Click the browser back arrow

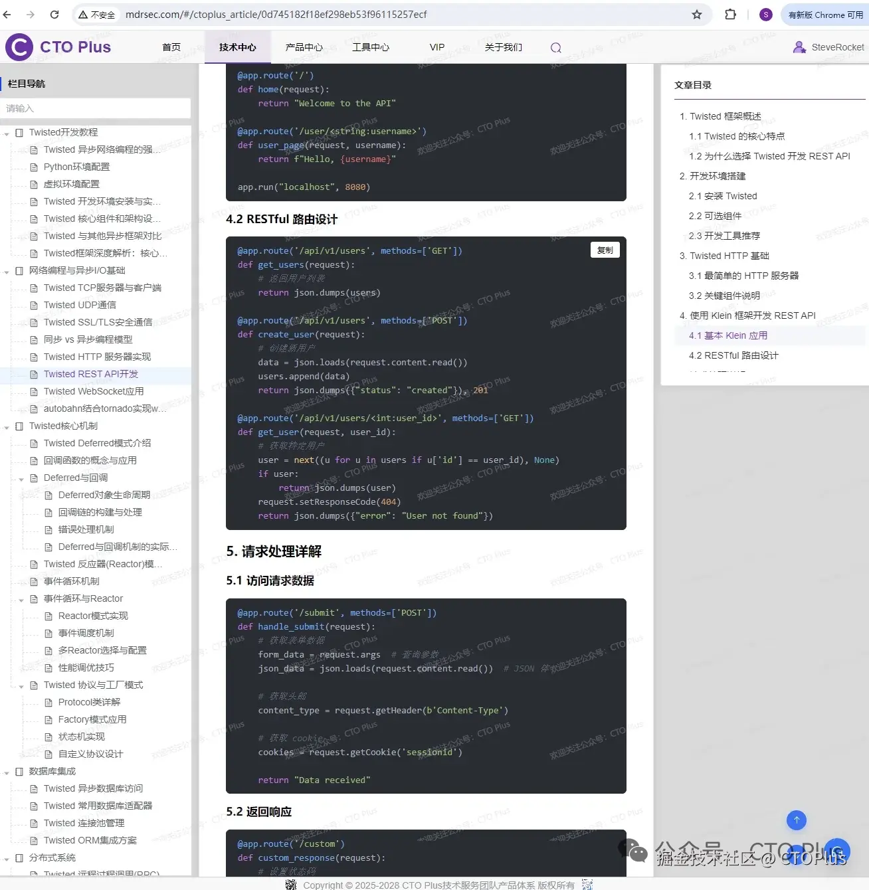click(x=7, y=14)
